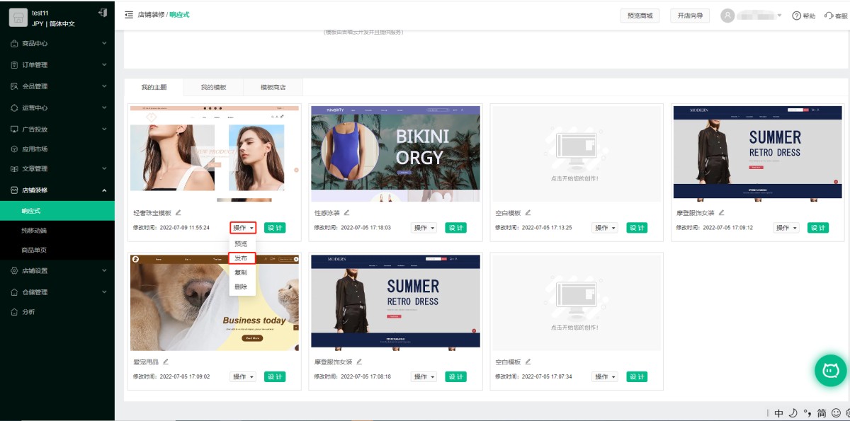This screenshot has width=850, height=421.
Task: Switch to the 模板商店 tab
Action: tap(273, 88)
